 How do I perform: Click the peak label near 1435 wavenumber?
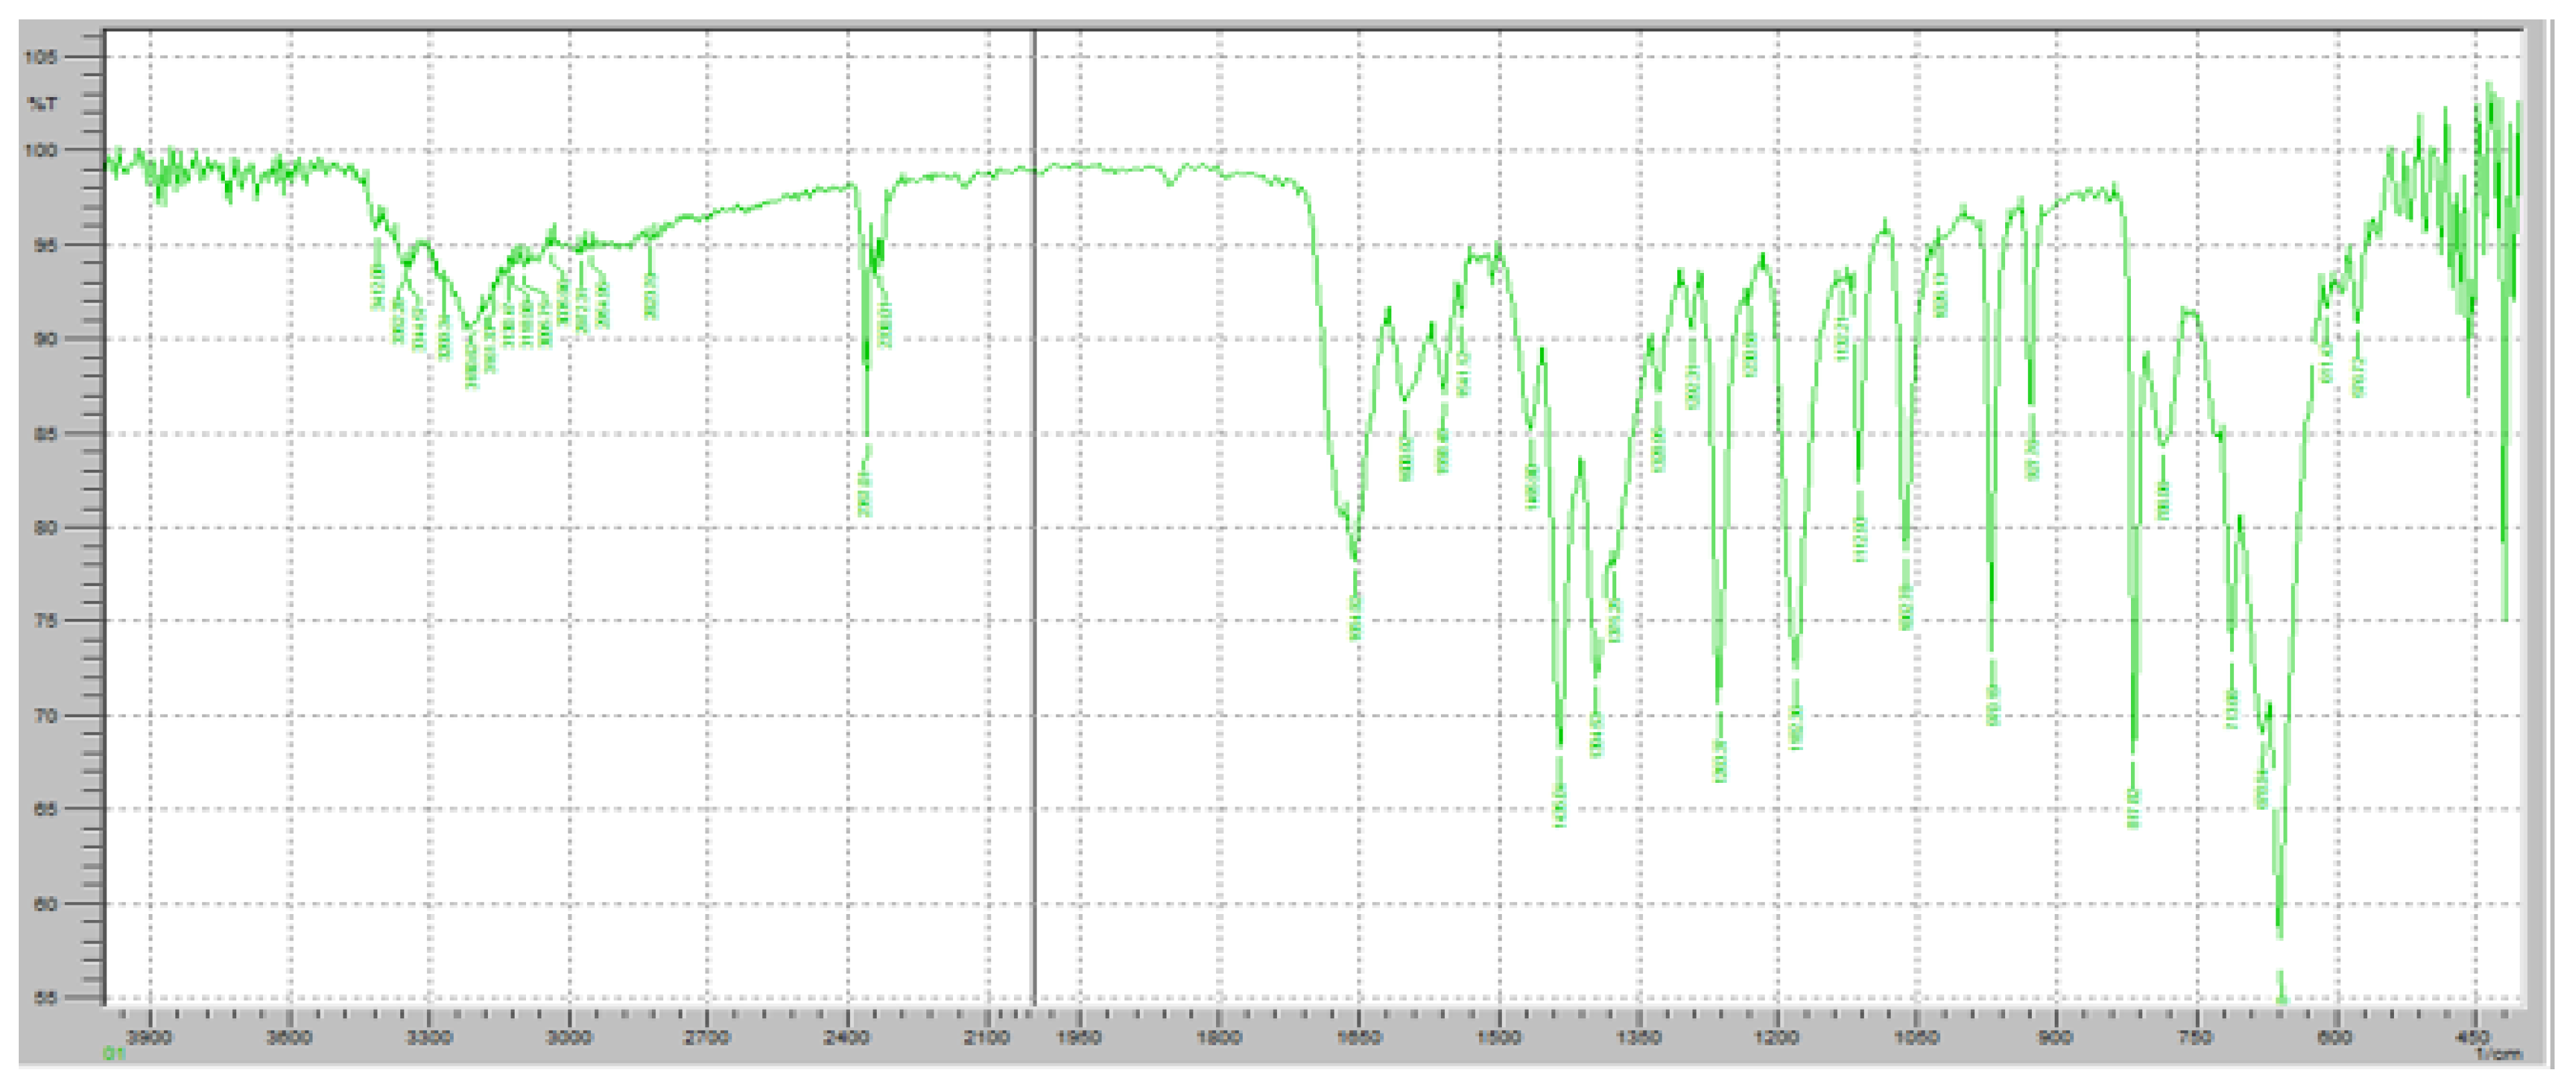point(1559,805)
